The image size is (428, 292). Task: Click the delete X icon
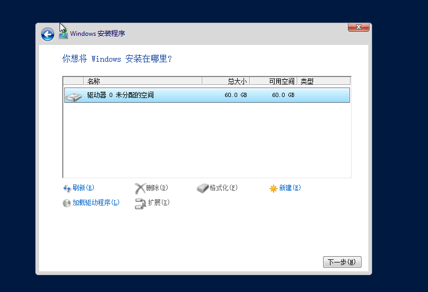pyautogui.click(x=140, y=188)
